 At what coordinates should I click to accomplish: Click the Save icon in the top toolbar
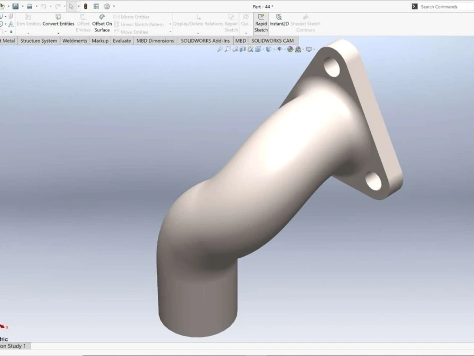pyautogui.click(x=16, y=6)
